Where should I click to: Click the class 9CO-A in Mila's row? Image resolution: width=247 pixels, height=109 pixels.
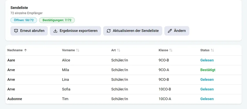(x=164, y=70)
